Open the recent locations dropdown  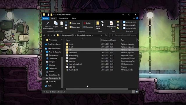[x=51, y=35]
